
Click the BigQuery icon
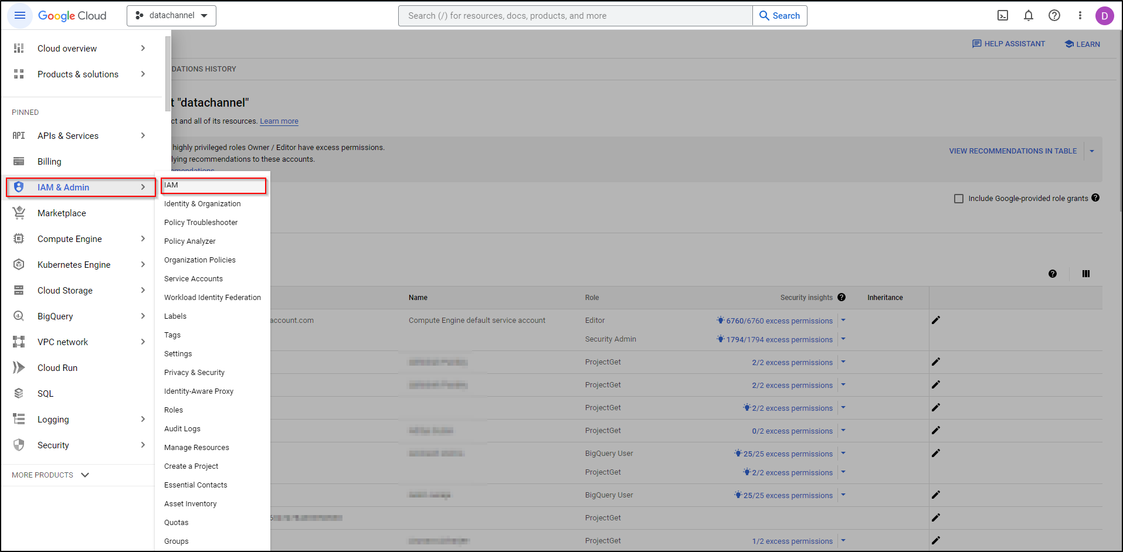[19, 316]
